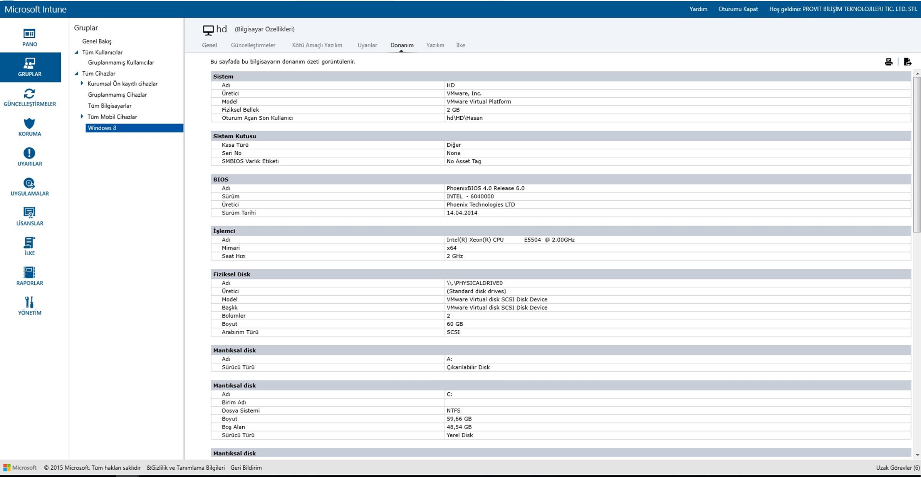Click the \\.\PHYSICALDRIVE0 value
This screenshot has height=477, width=921.
tap(475, 283)
